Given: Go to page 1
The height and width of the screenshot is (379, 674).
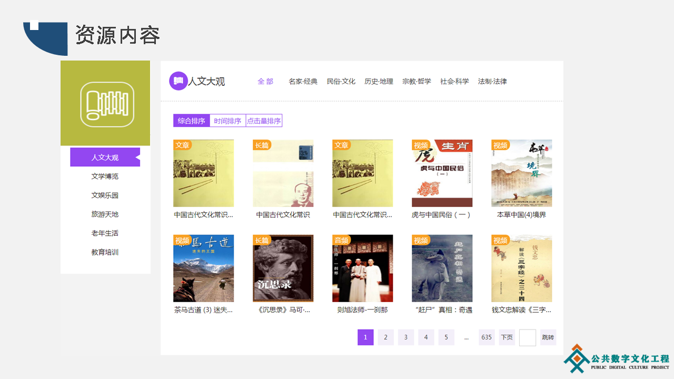Looking at the screenshot, I should click(x=365, y=337).
